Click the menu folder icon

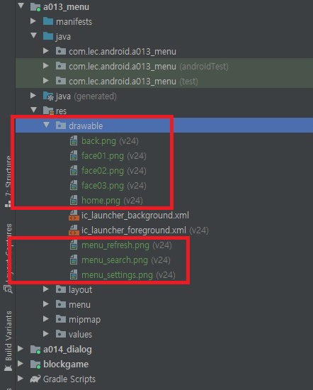(x=61, y=304)
